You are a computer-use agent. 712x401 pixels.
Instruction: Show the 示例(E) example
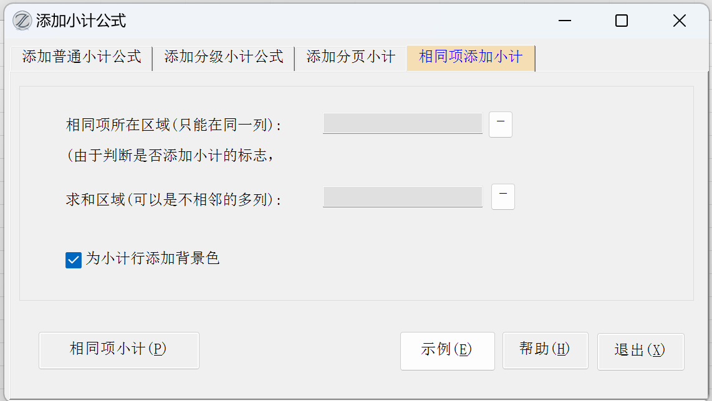coord(447,351)
